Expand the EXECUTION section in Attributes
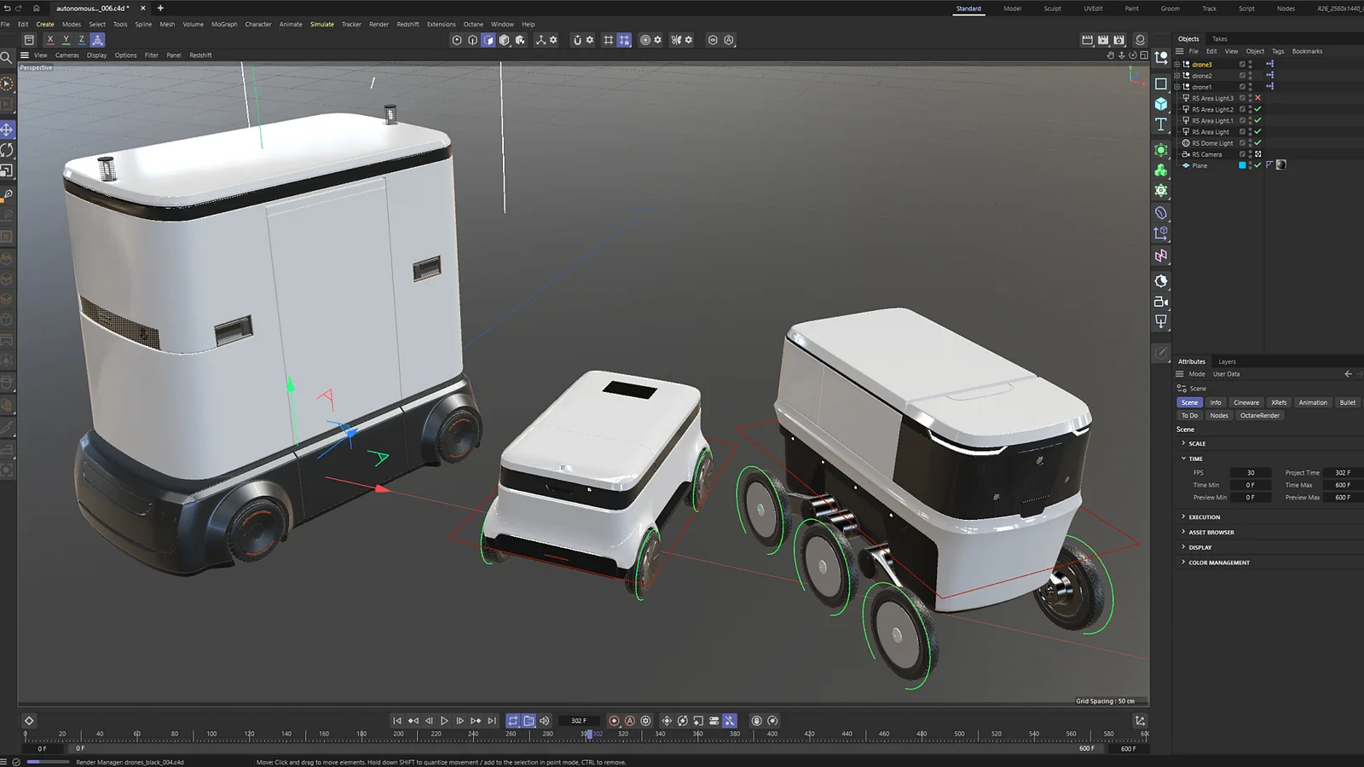 [1202, 516]
